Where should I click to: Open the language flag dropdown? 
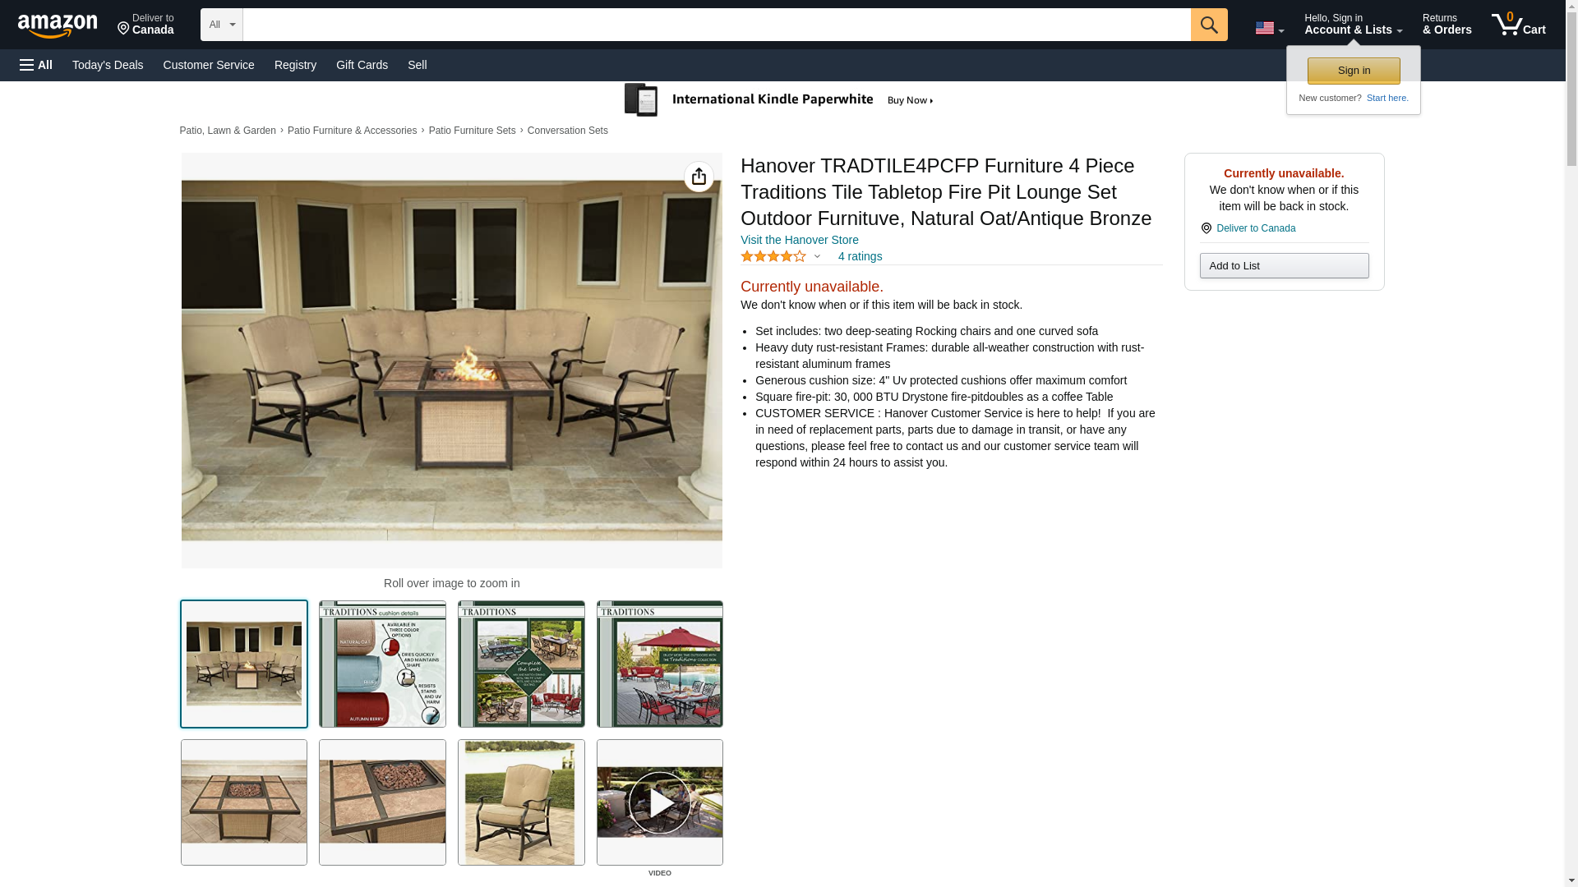tap(1269, 28)
